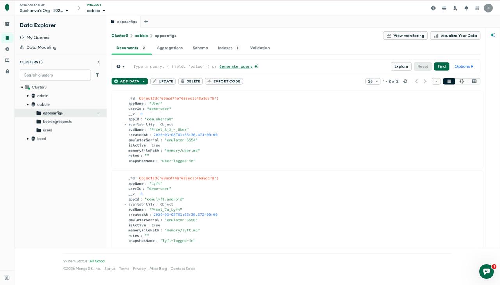Change documents per page 25 dropdown
Screen dimensions: 500x285
[x=373, y=81]
